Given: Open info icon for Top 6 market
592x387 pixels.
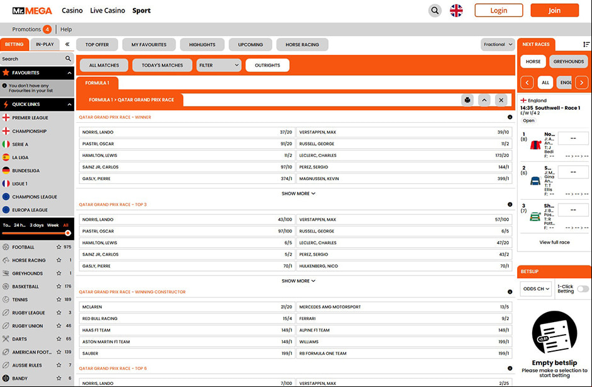Looking at the screenshot, I should tap(509, 368).
